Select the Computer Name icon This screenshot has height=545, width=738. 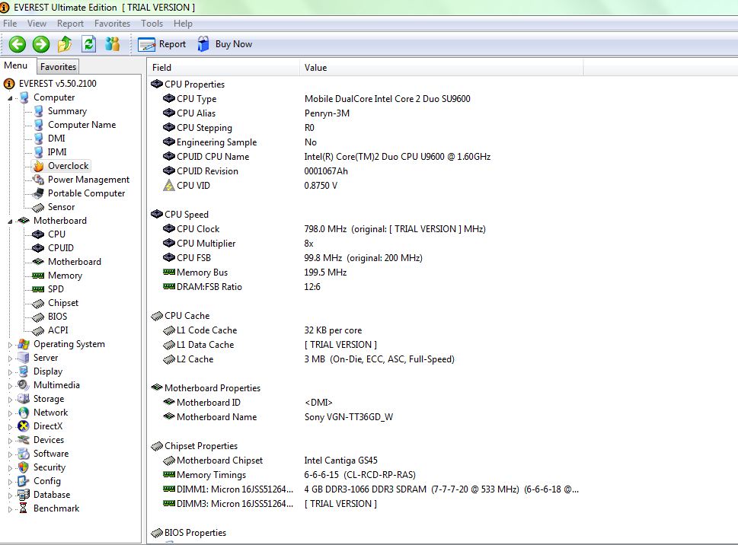click(x=39, y=125)
